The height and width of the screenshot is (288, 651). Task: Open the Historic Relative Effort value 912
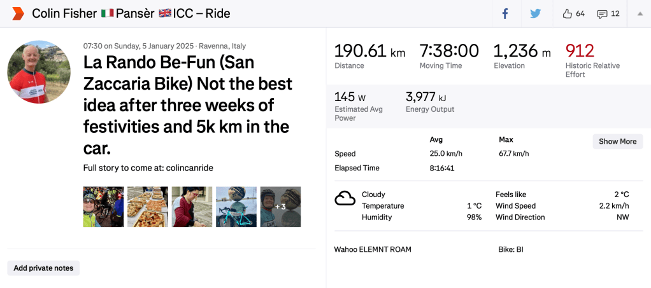pyautogui.click(x=580, y=51)
